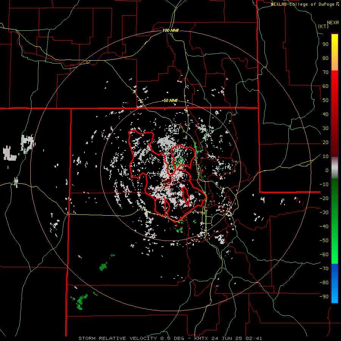Click the positive 60 value on the velocity scale
Viewport: 341px width, 341px height.
[x=325, y=86]
